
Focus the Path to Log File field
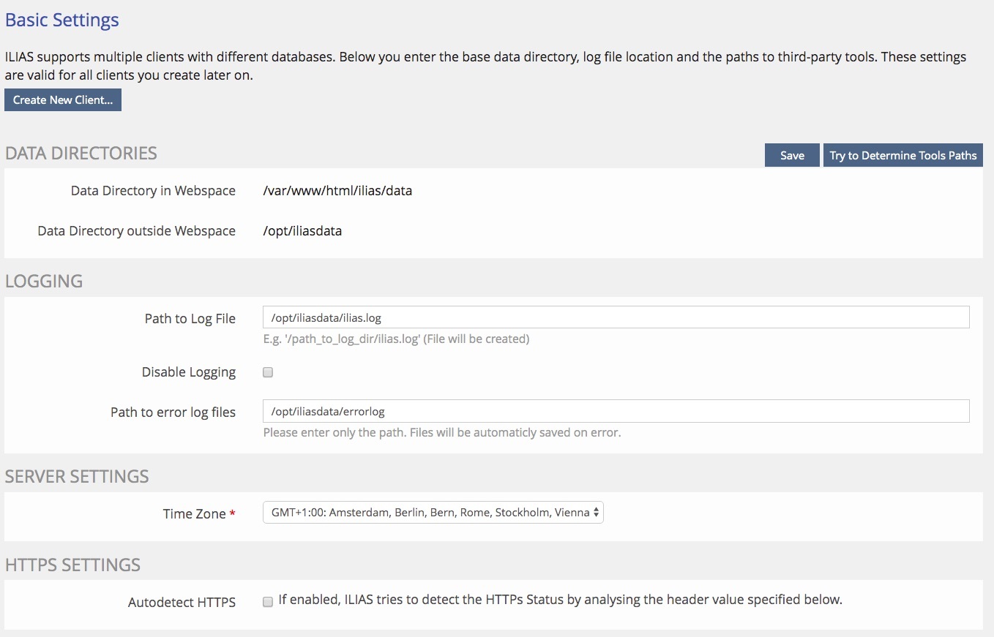[x=616, y=317]
